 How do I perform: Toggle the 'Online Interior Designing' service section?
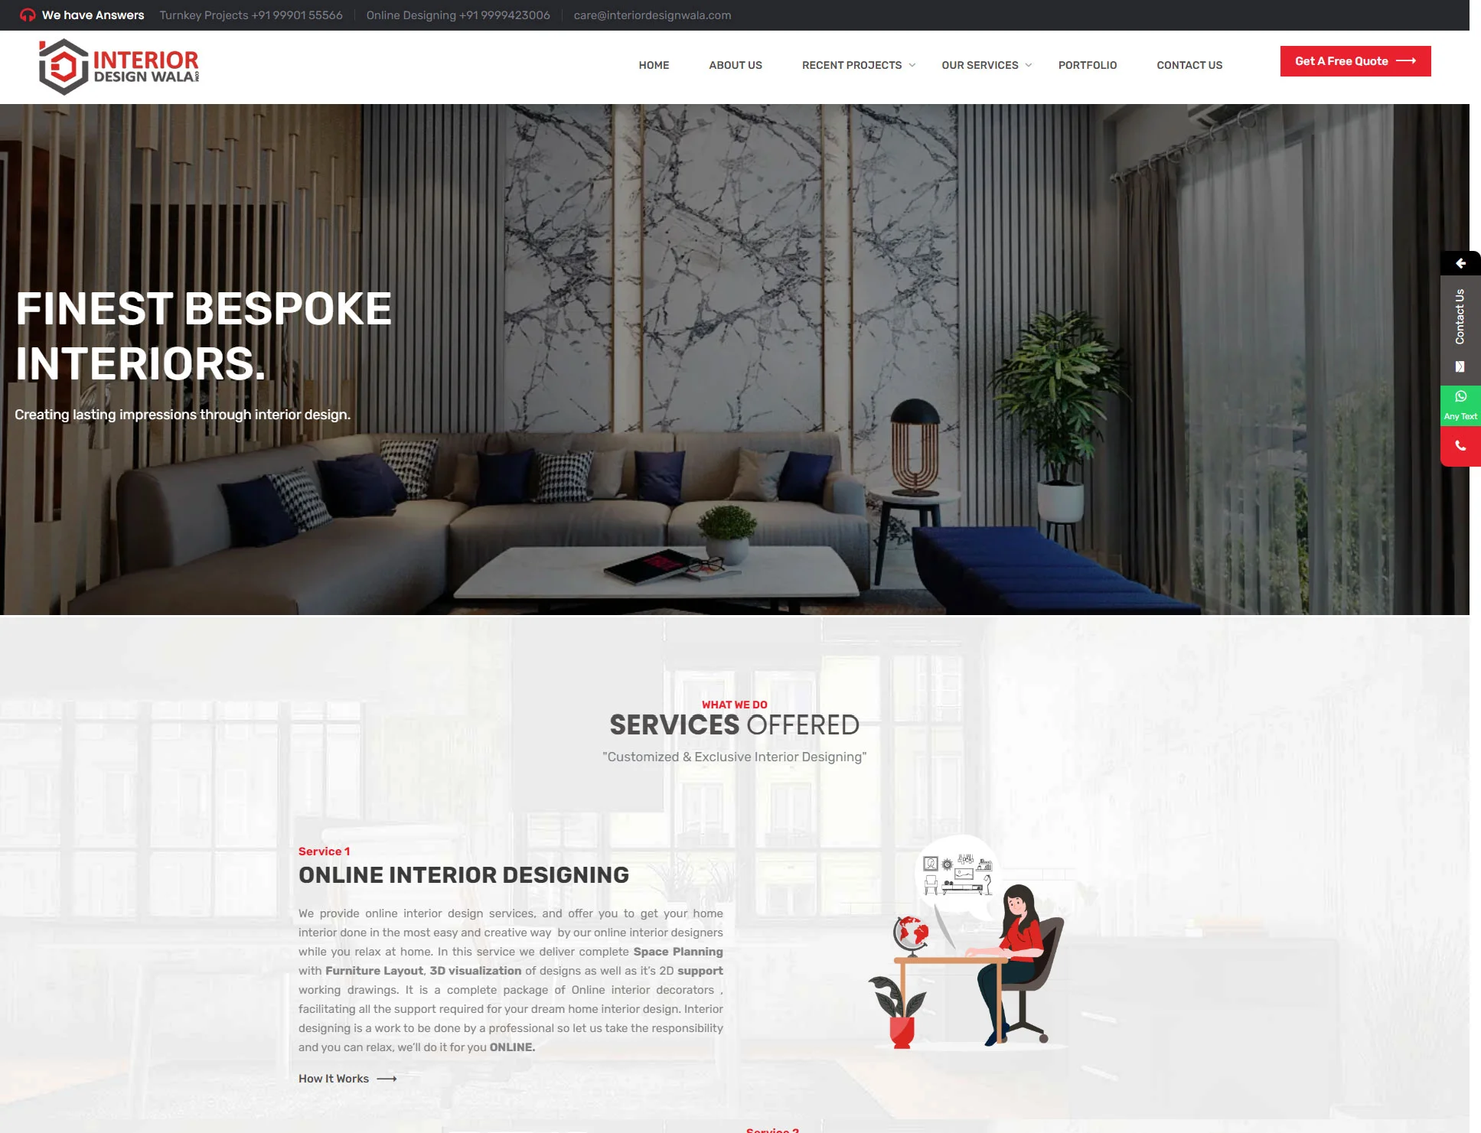pos(463,874)
